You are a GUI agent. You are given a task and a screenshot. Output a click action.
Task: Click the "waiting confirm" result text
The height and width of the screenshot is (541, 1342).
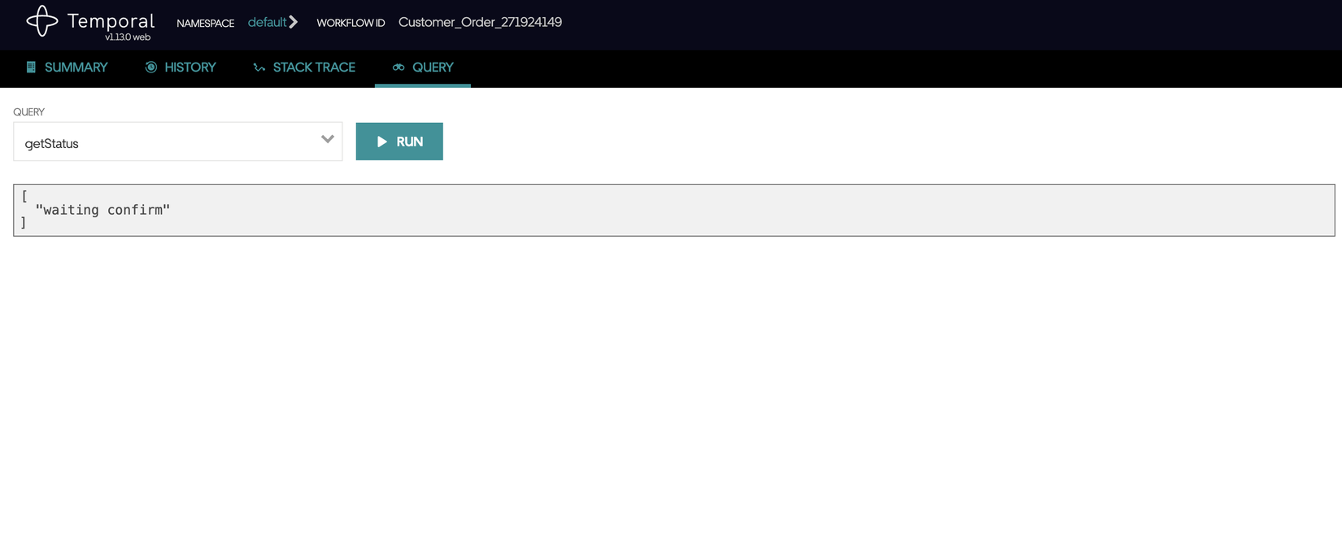[102, 210]
